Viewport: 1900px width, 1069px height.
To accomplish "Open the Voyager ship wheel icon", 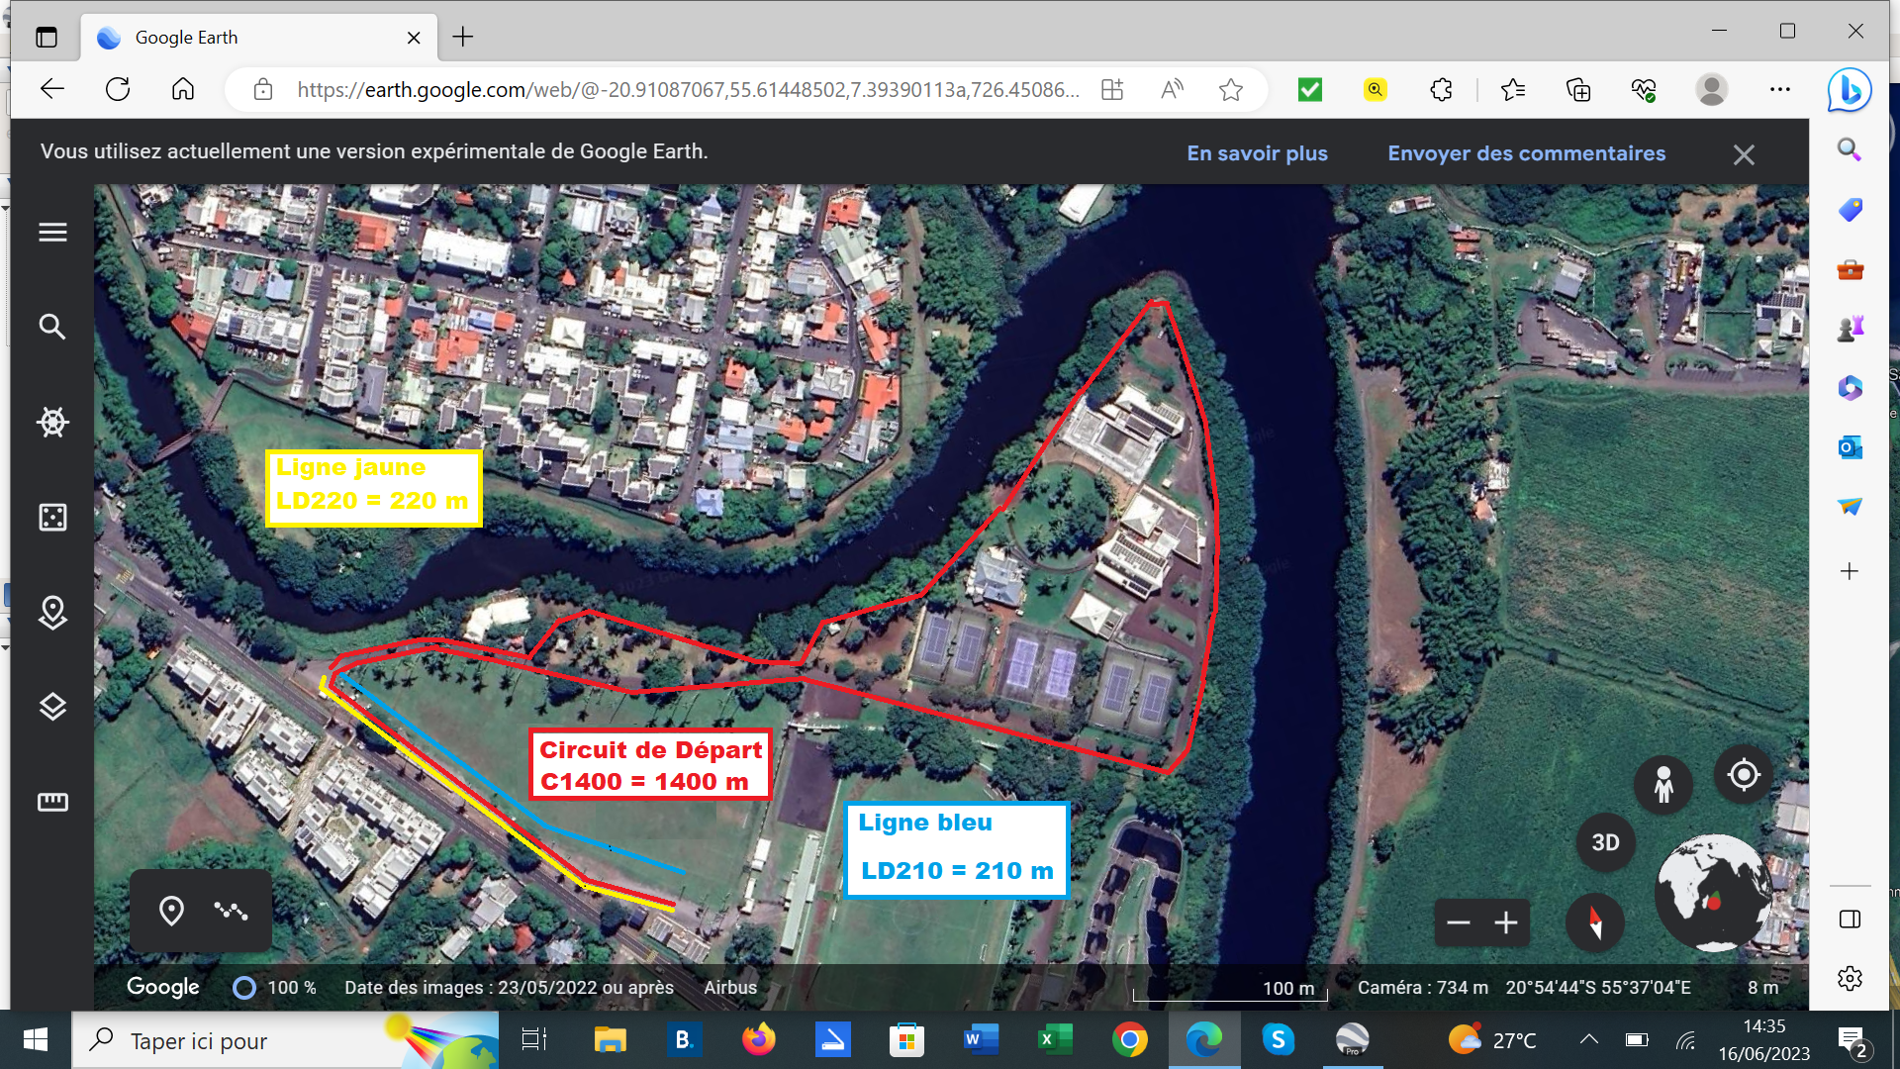I will click(x=52, y=423).
